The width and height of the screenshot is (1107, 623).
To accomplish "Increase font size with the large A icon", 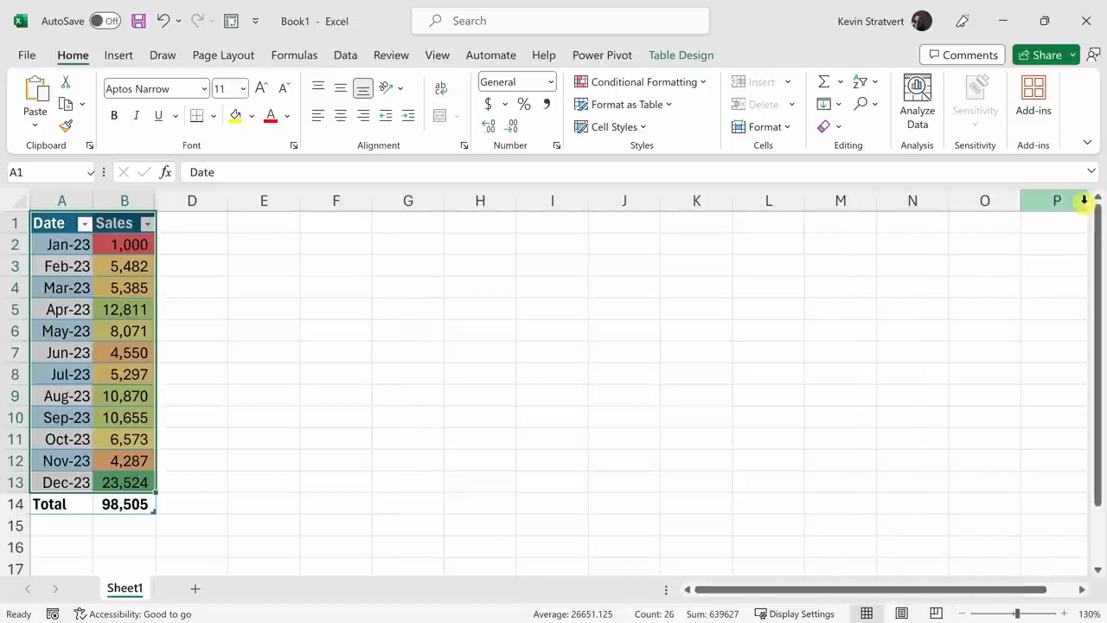I will (x=261, y=88).
